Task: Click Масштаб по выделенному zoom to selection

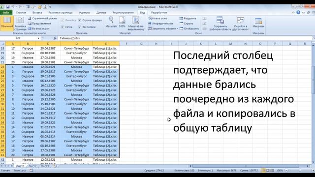Action: click(x=136, y=24)
